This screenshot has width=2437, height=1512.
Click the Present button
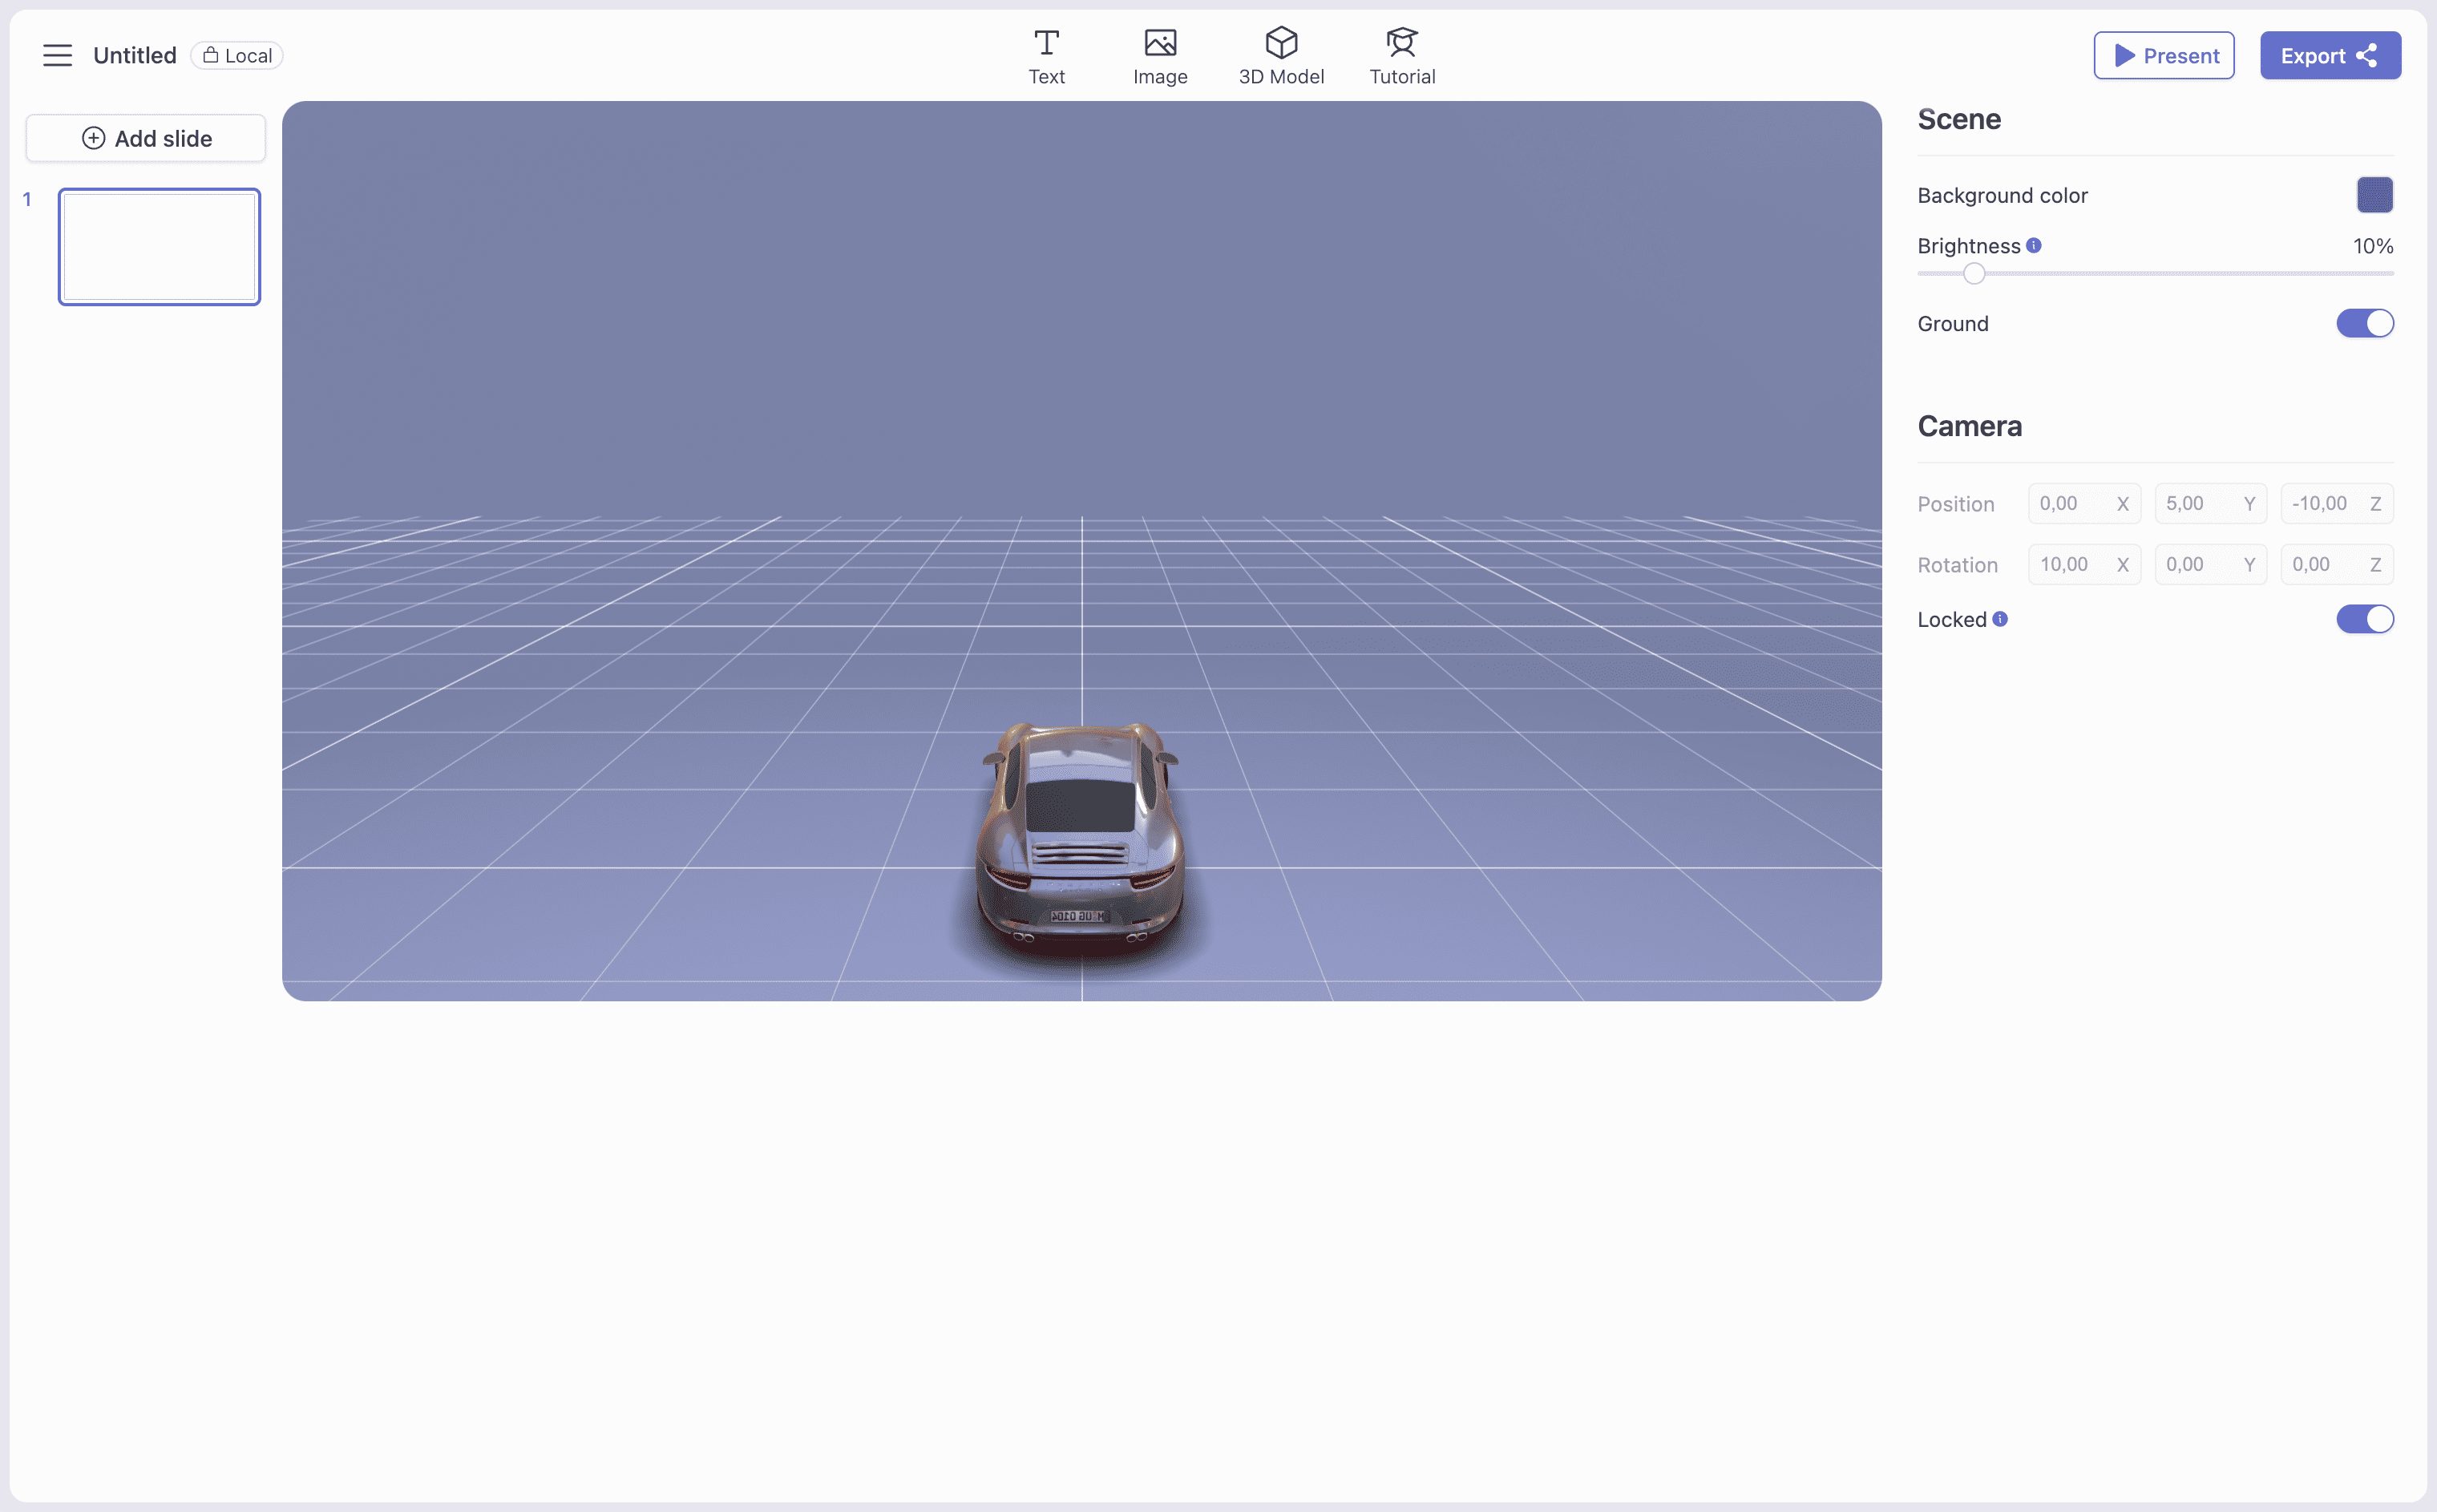coord(2164,56)
